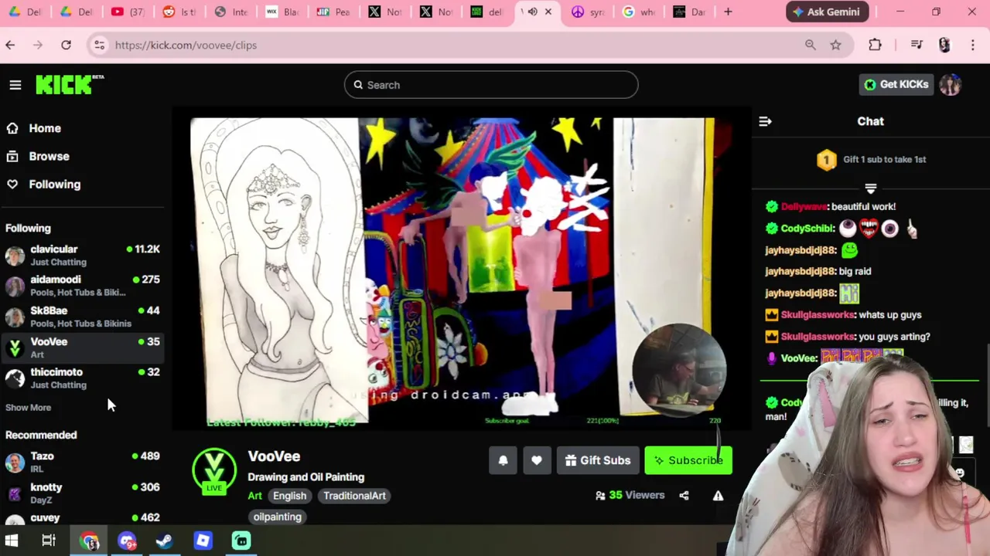
Task: Click CodySchibli's username in chat
Action: [807, 229]
